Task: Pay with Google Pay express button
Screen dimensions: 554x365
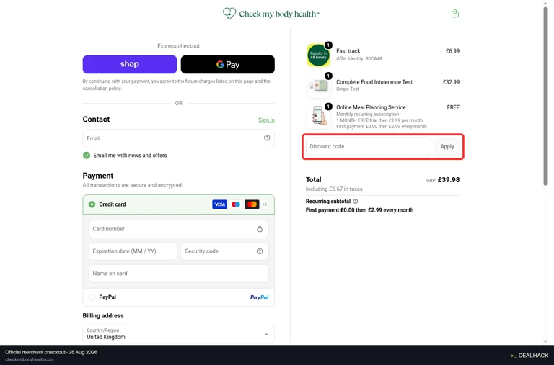Action: coord(227,64)
